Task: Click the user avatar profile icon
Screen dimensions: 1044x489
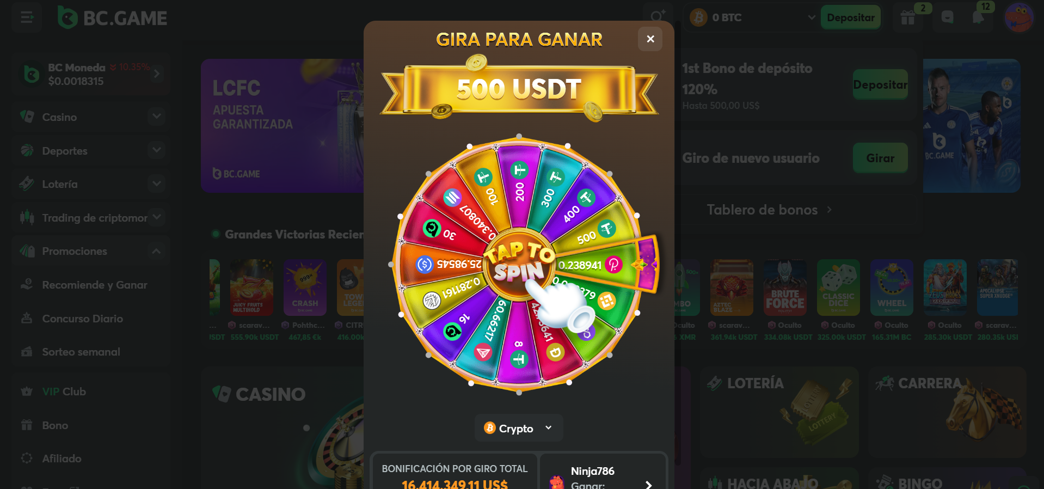Action: [x=1019, y=17]
